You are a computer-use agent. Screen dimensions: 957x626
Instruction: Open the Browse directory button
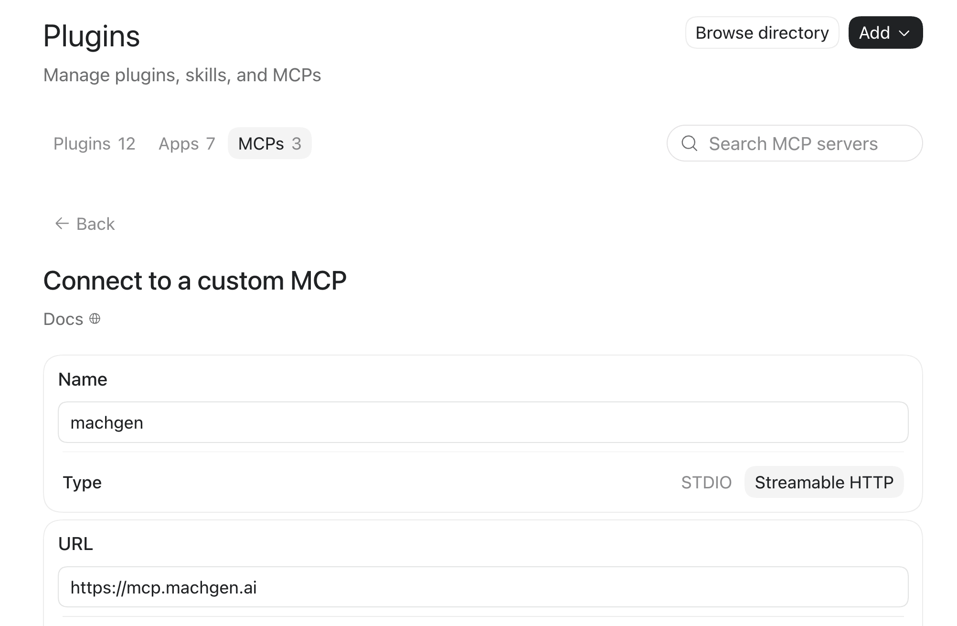(762, 32)
